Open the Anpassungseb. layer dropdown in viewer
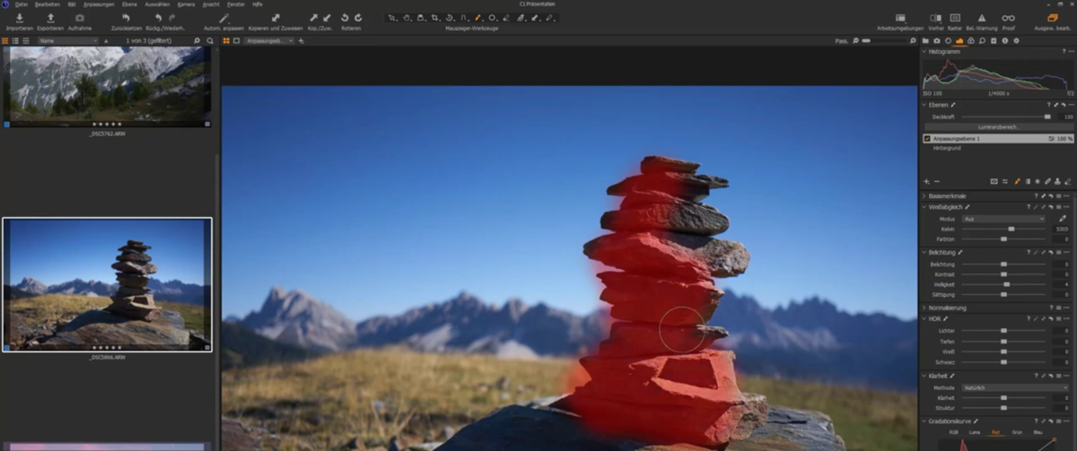This screenshot has height=451, width=1077. click(x=268, y=40)
